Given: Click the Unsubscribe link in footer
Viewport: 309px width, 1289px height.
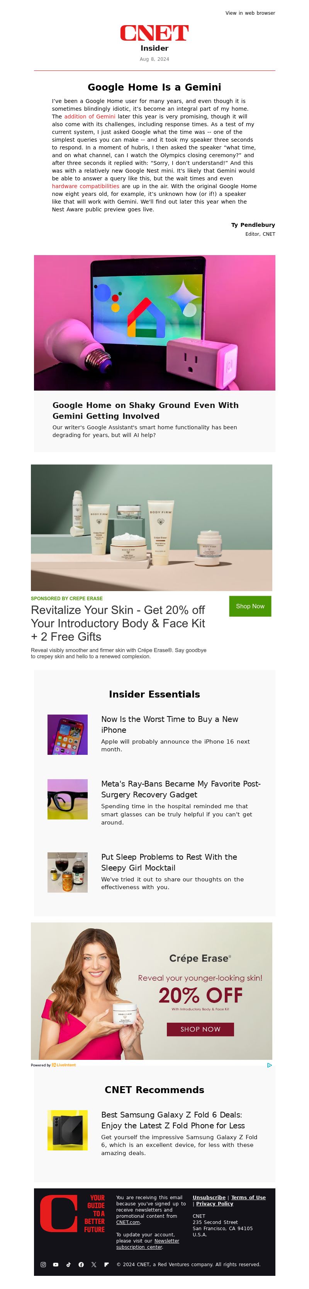Looking at the screenshot, I should click(x=209, y=1197).
